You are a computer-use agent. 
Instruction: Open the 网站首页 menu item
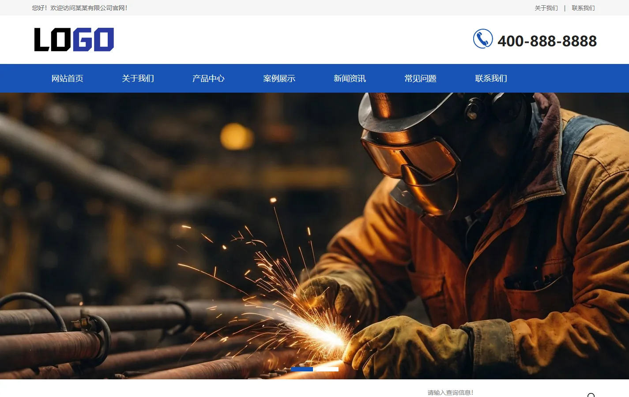pos(67,79)
